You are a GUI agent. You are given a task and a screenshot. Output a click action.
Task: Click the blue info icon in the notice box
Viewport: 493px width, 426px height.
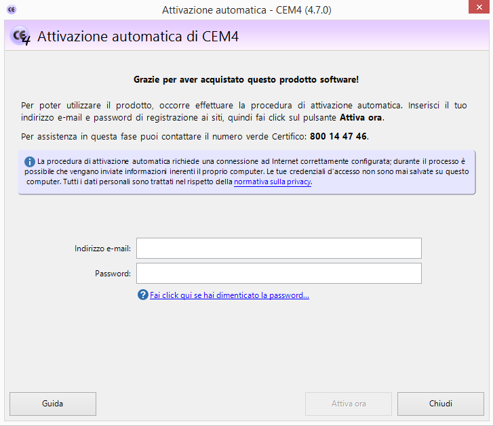click(30, 162)
